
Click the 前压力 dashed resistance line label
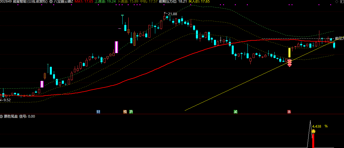(x=339, y=38)
